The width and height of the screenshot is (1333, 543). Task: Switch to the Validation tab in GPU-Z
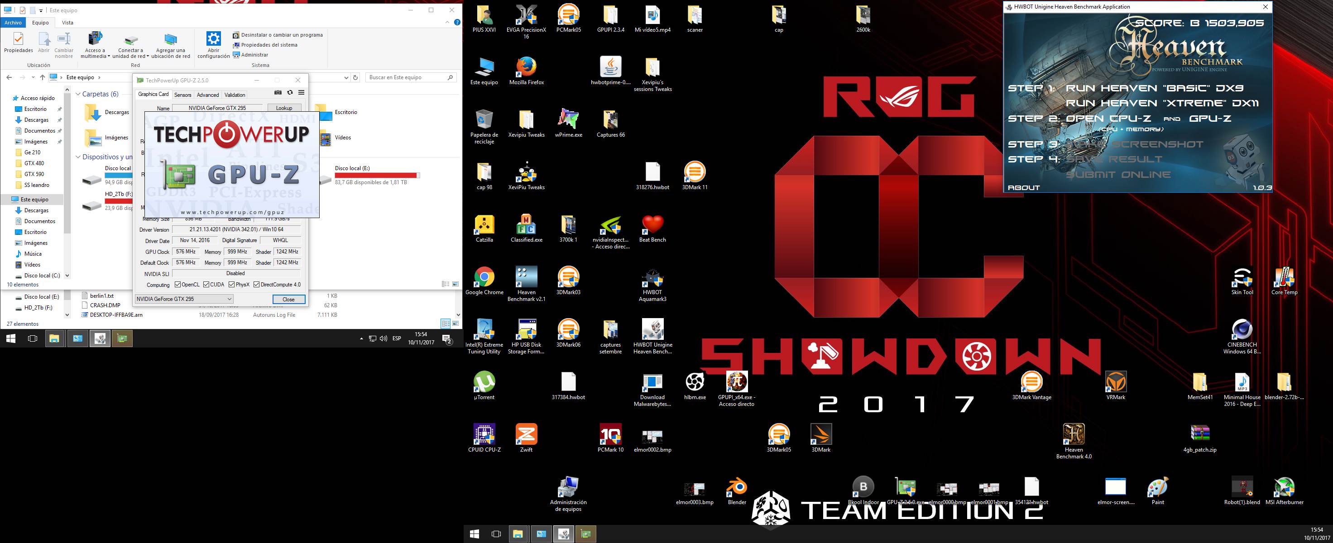tap(235, 95)
